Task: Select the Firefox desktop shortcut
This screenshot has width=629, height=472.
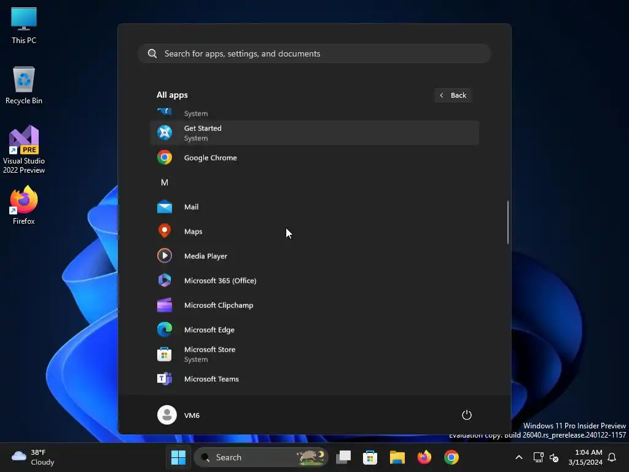Action: [x=24, y=205]
